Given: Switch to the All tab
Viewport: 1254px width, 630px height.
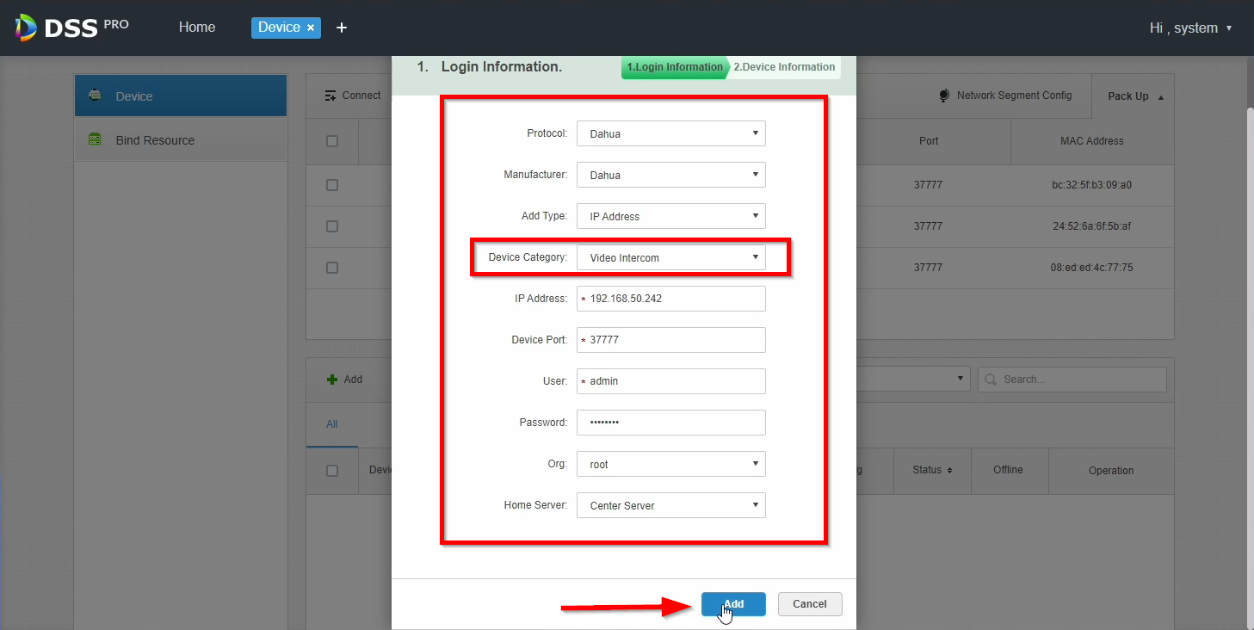Looking at the screenshot, I should point(331,424).
